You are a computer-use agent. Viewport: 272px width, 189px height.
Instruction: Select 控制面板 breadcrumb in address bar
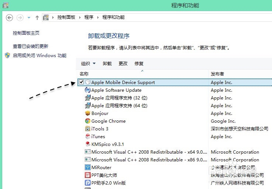pos(66,17)
